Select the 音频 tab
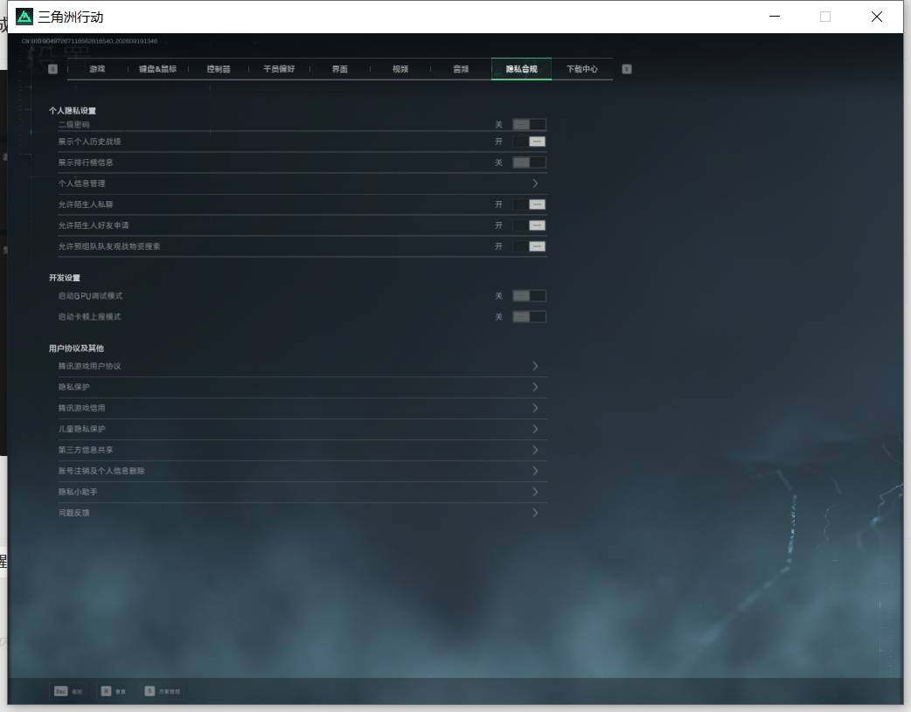The width and height of the screenshot is (911, 712). (461, 69)
